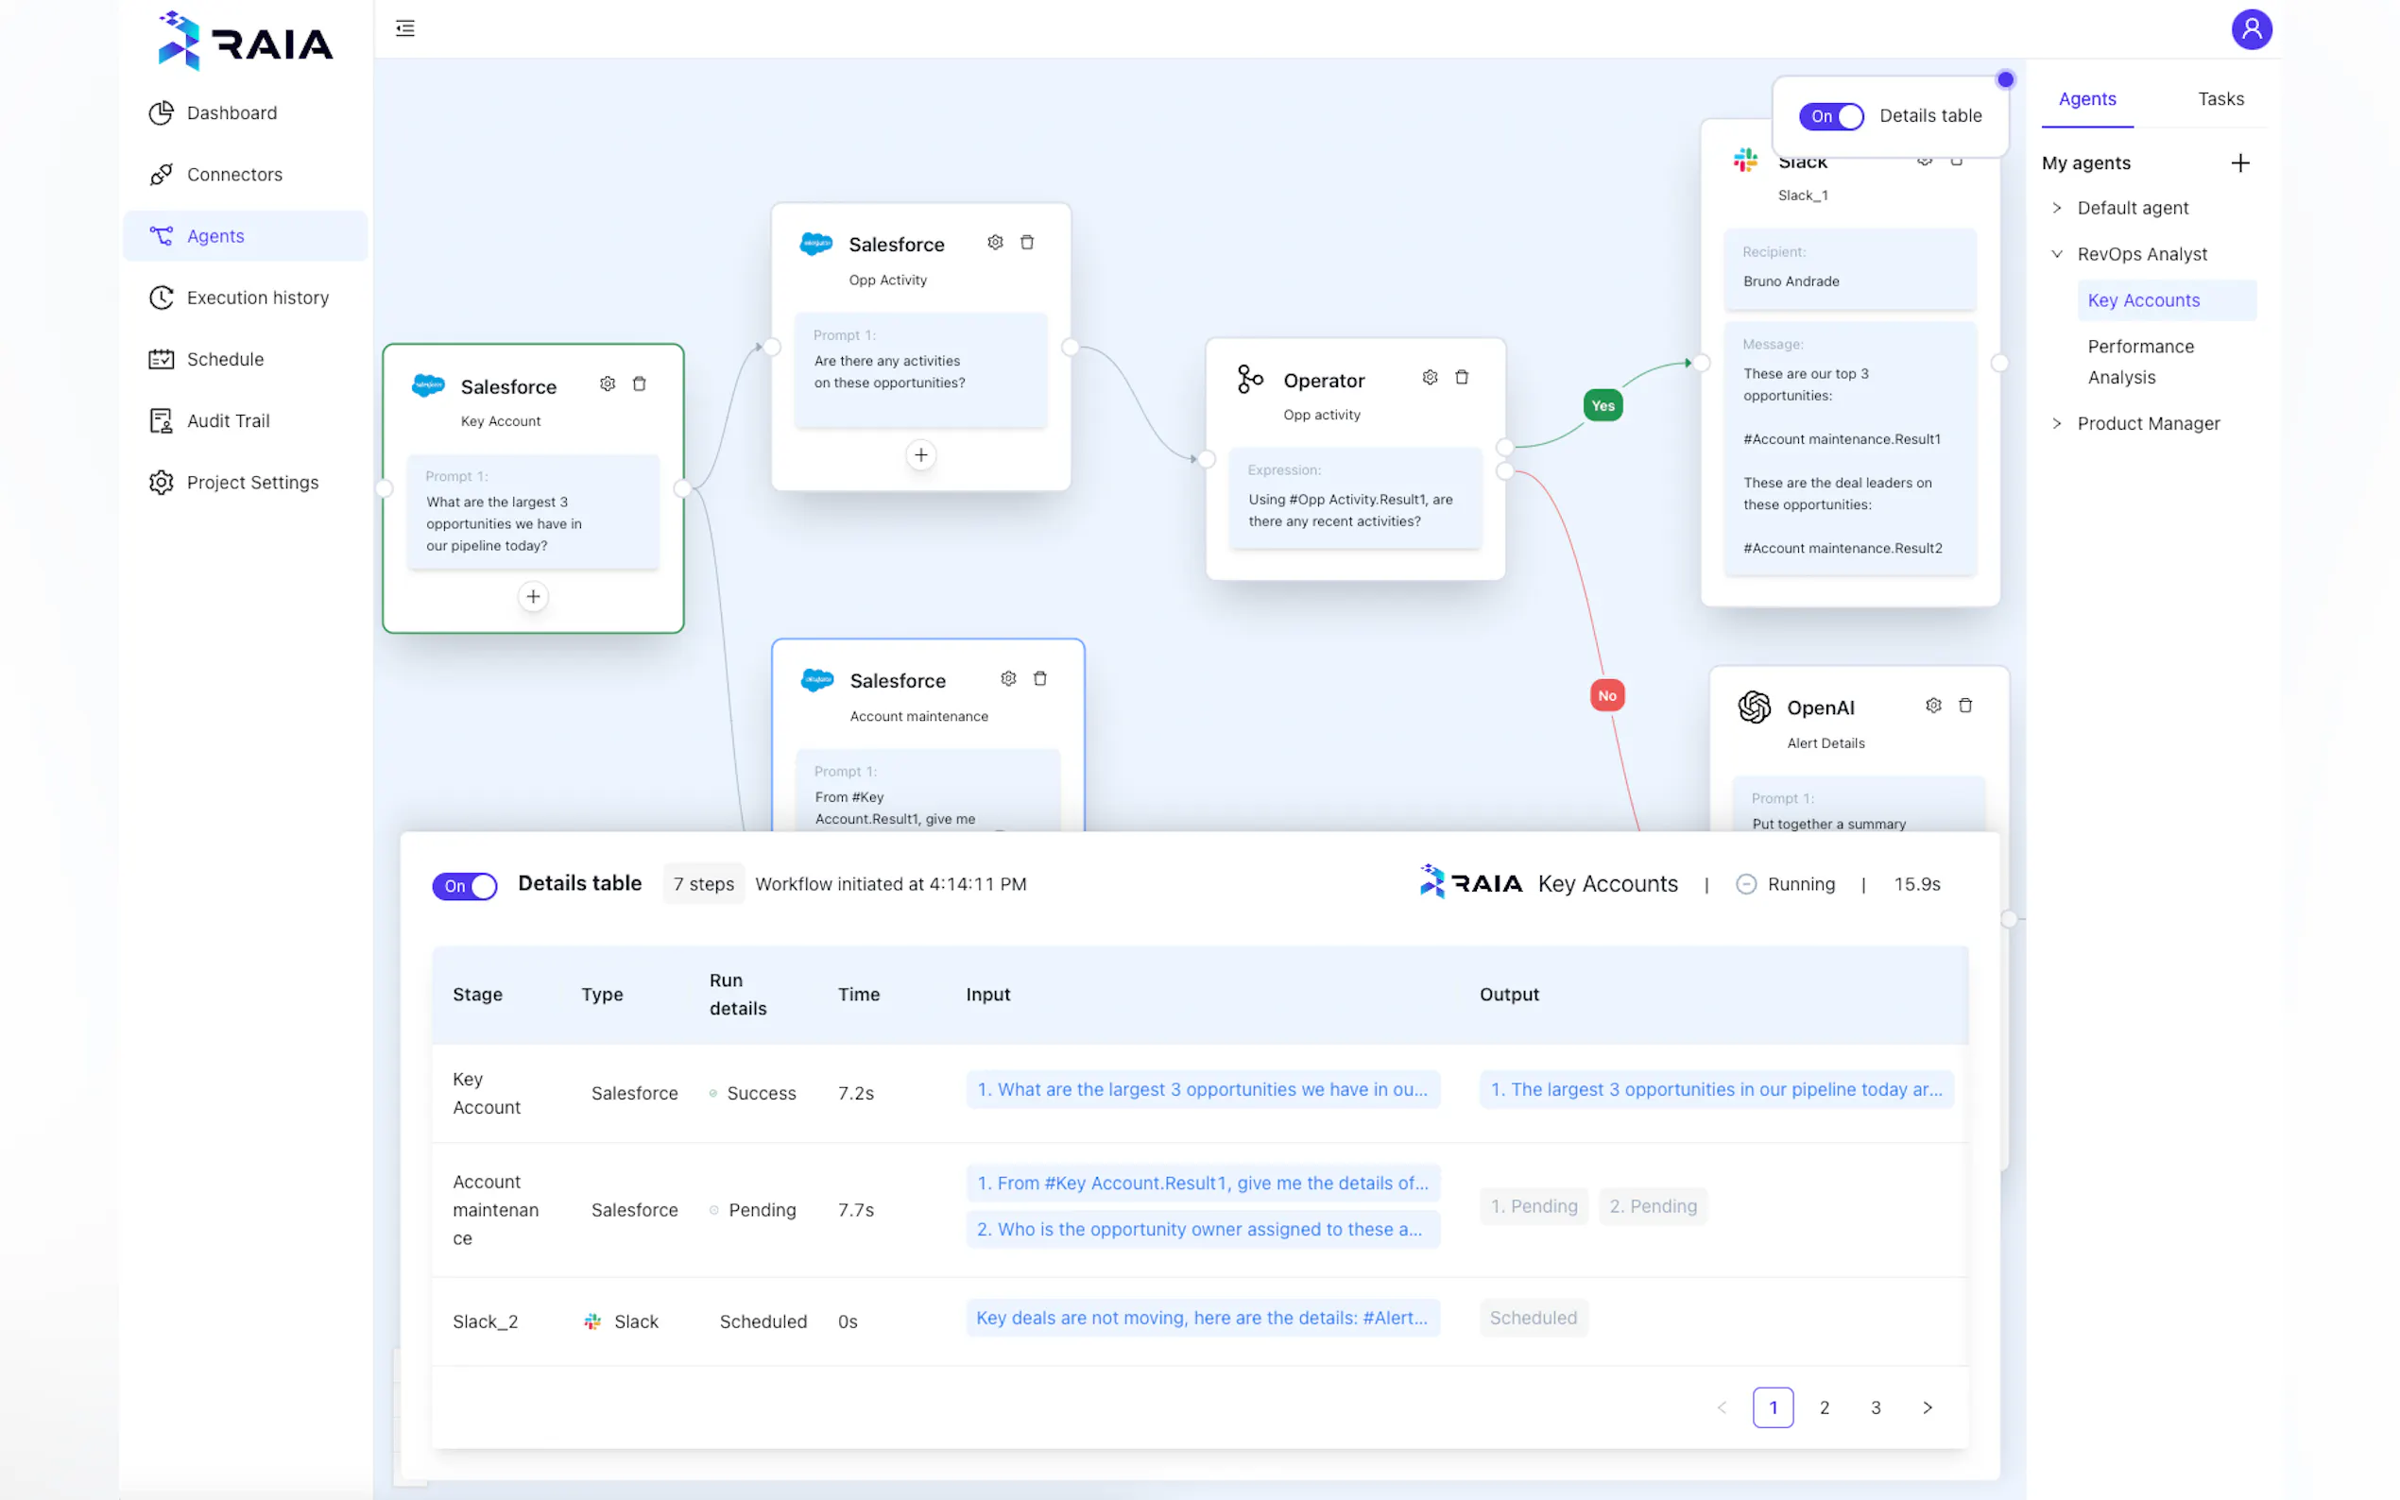Toggle the floating Details table switch at top
2400x1500 pixels.
[1830, 116]
